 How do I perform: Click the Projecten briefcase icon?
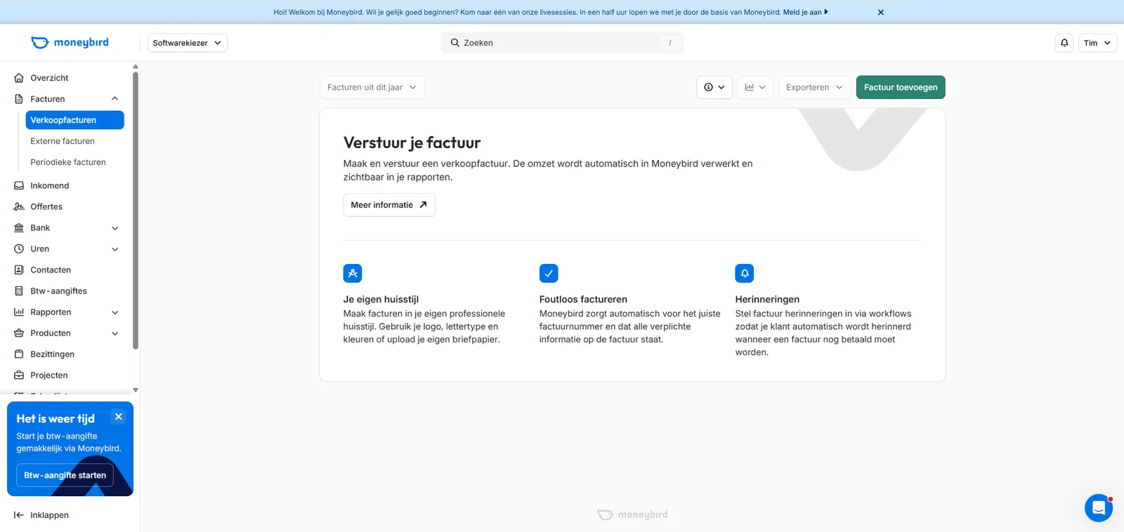point(19,375)
